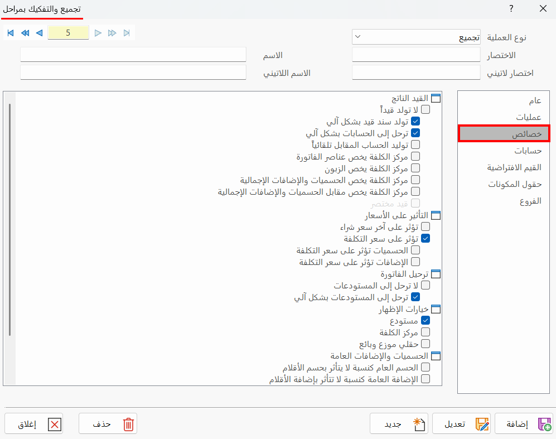This screenshot has height=439, width=556.
Task: Switch to حسابات tab
Action: (x=504, y=151)
